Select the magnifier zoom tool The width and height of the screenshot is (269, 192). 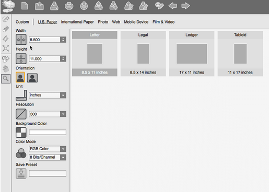[x=6, y=79]
